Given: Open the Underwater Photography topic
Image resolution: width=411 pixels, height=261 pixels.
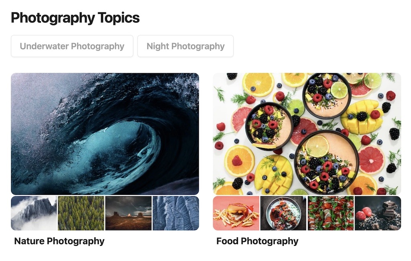Looking at the screenshot, I should (x=72, y=46).
